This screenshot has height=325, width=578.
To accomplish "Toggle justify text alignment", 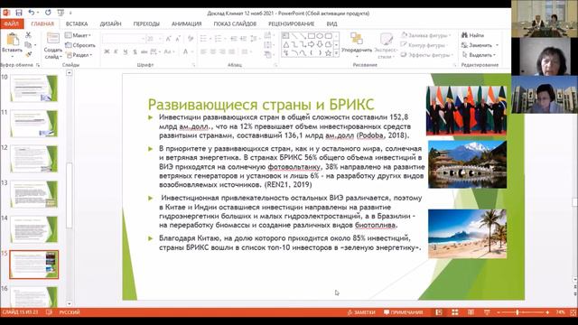I will tap(232, 52).
